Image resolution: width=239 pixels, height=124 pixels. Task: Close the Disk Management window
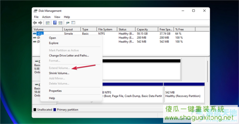[204, 11]
